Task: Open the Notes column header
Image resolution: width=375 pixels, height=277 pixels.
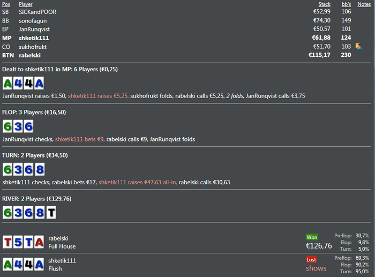Action: tap(364, 4)
